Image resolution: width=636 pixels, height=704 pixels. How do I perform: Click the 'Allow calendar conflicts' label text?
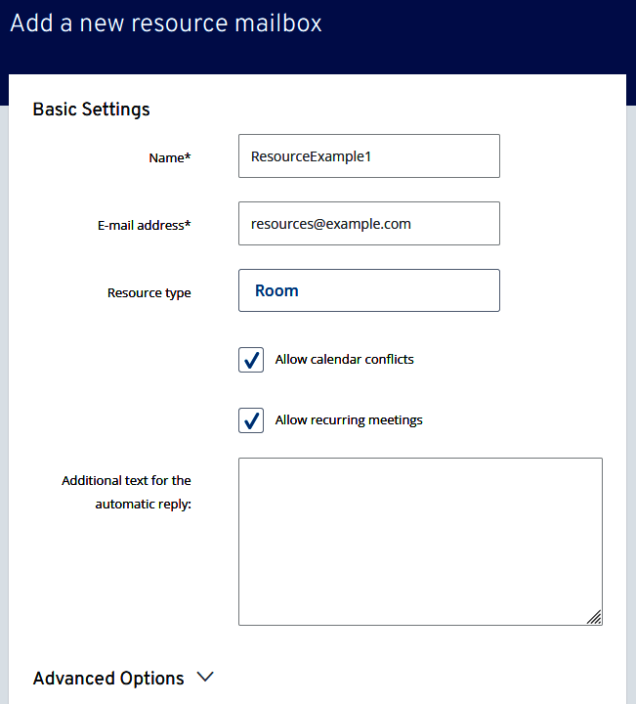344,360
